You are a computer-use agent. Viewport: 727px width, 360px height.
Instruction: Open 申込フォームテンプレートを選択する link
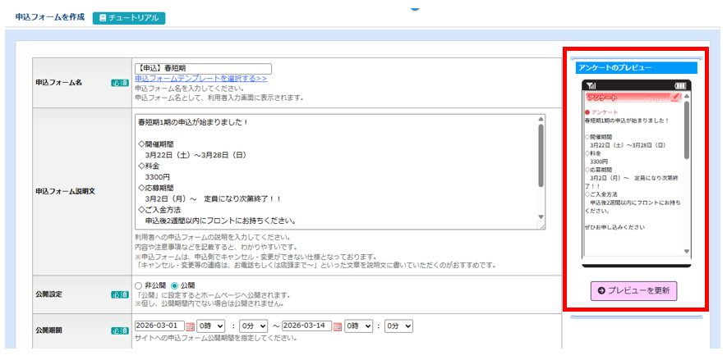200,79
